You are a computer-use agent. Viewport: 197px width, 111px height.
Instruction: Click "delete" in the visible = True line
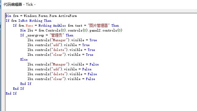point(59,50)
